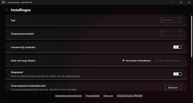This screenshot has width=193, height=103.
Task: Click the ASUS Info Hub logo icon
Action: point(4,3)
